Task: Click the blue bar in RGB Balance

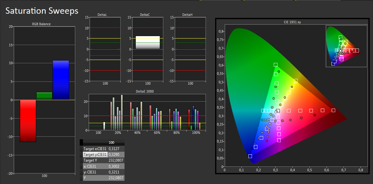Action: click(x=61, y=80)
